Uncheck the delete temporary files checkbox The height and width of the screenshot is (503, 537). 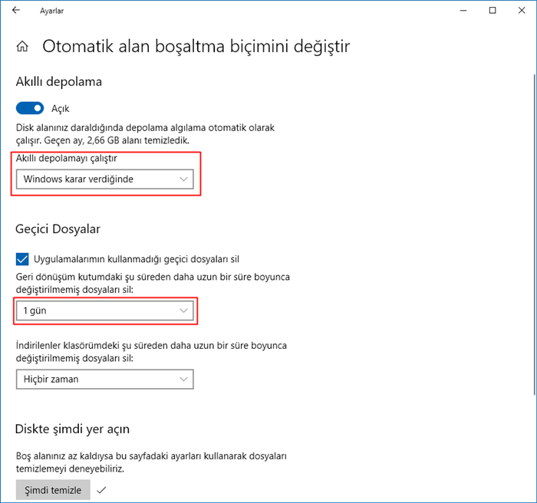[x=22, y=259]
